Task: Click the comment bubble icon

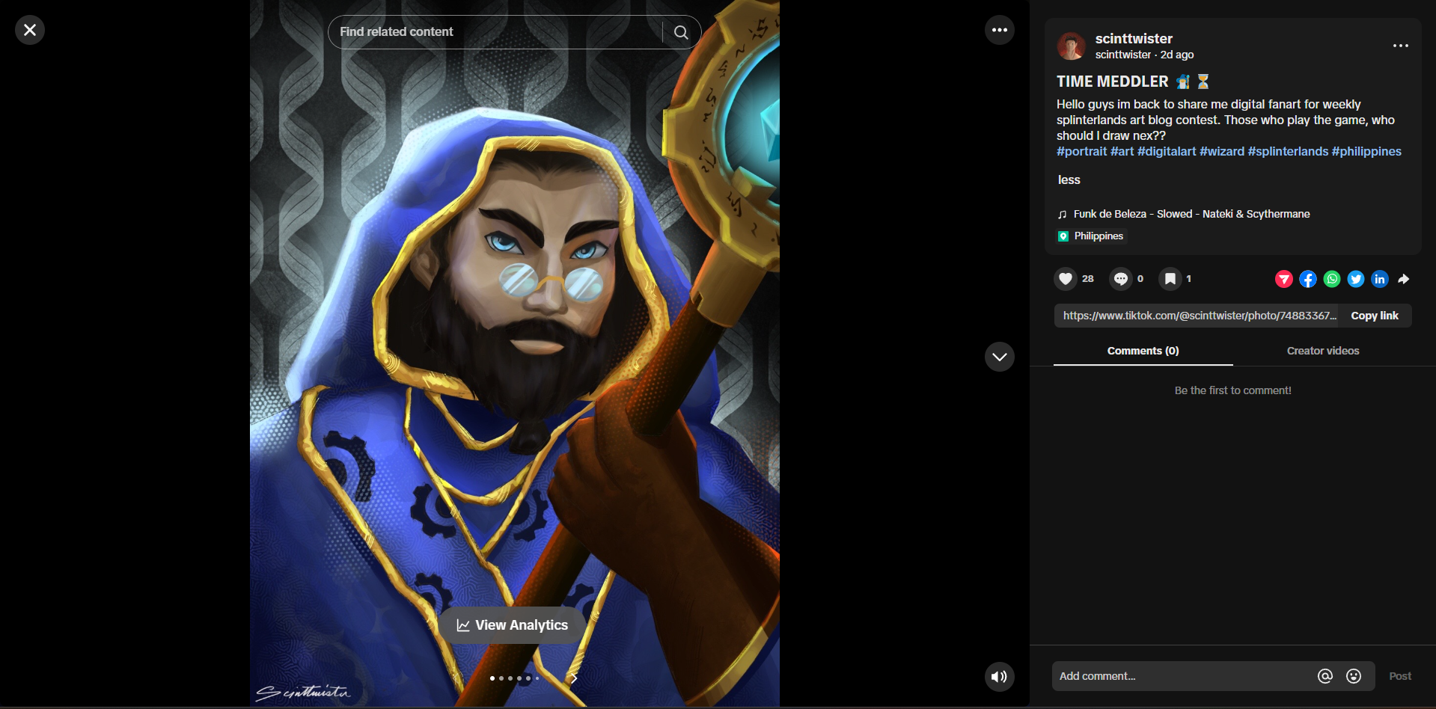Action: tap(1120, 279)
